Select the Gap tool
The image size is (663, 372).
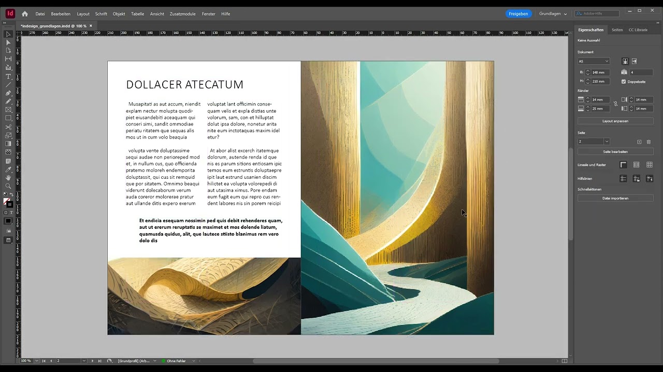tap(8, 59)
